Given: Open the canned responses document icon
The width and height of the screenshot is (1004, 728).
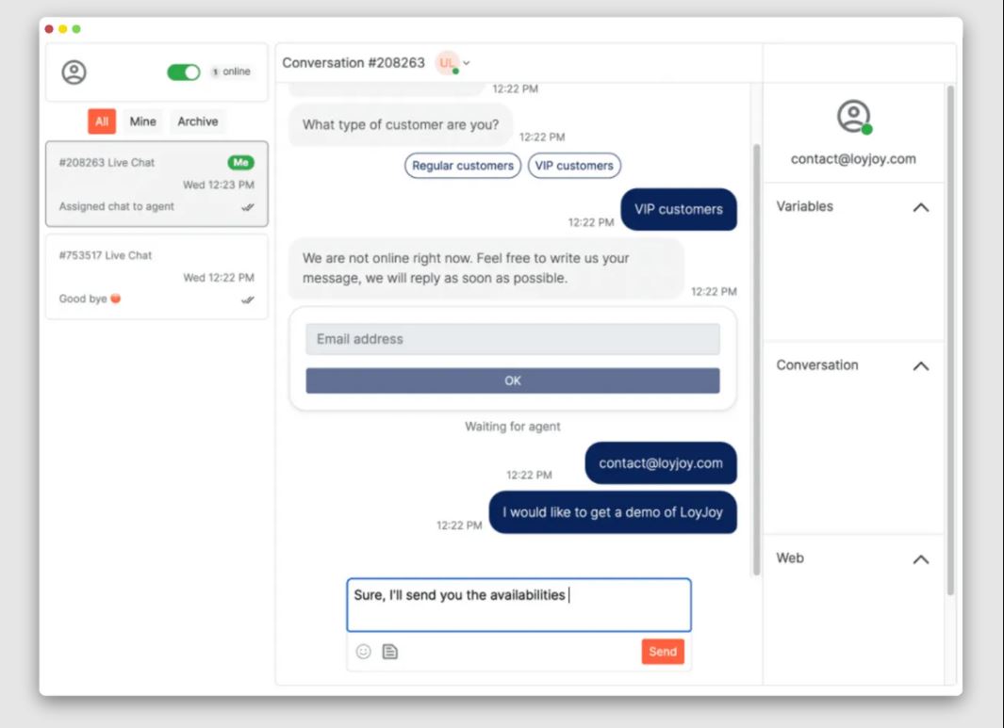Looking at the screenshot, I should tap(390, 651).
